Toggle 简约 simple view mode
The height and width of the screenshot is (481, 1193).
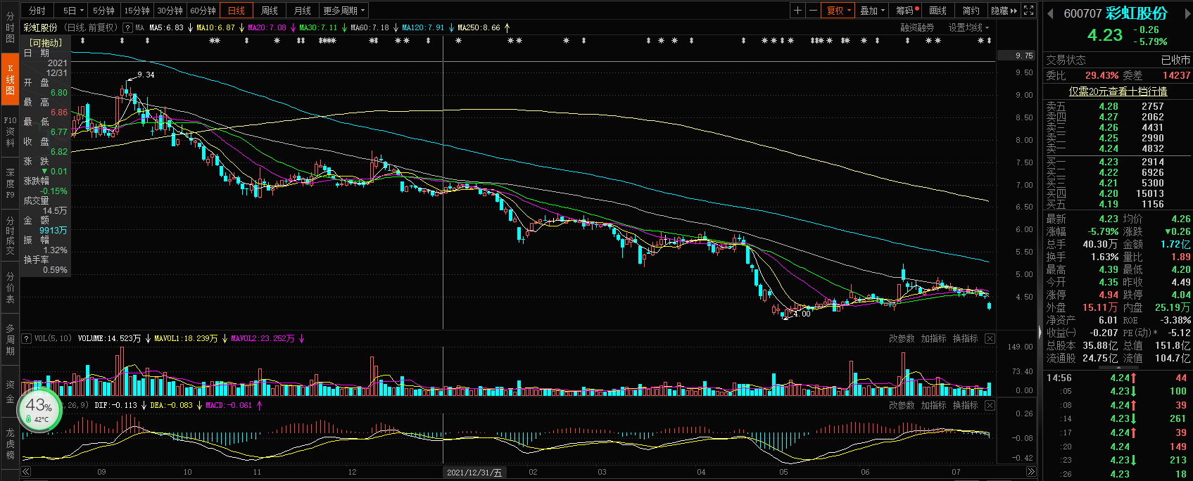click(971, 11)
